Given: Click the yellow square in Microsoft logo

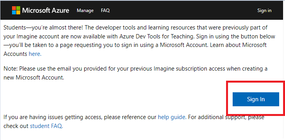Looking at the screenshot, I should [18, 12].
